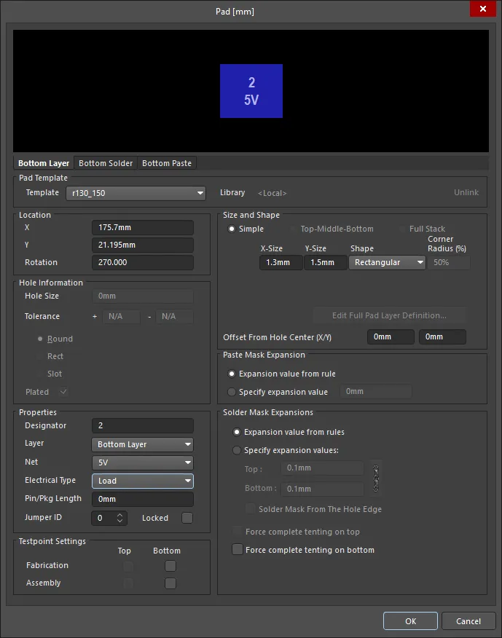
Task: Click the Pin/Pkg Length field
Action: tap(143, 499)
